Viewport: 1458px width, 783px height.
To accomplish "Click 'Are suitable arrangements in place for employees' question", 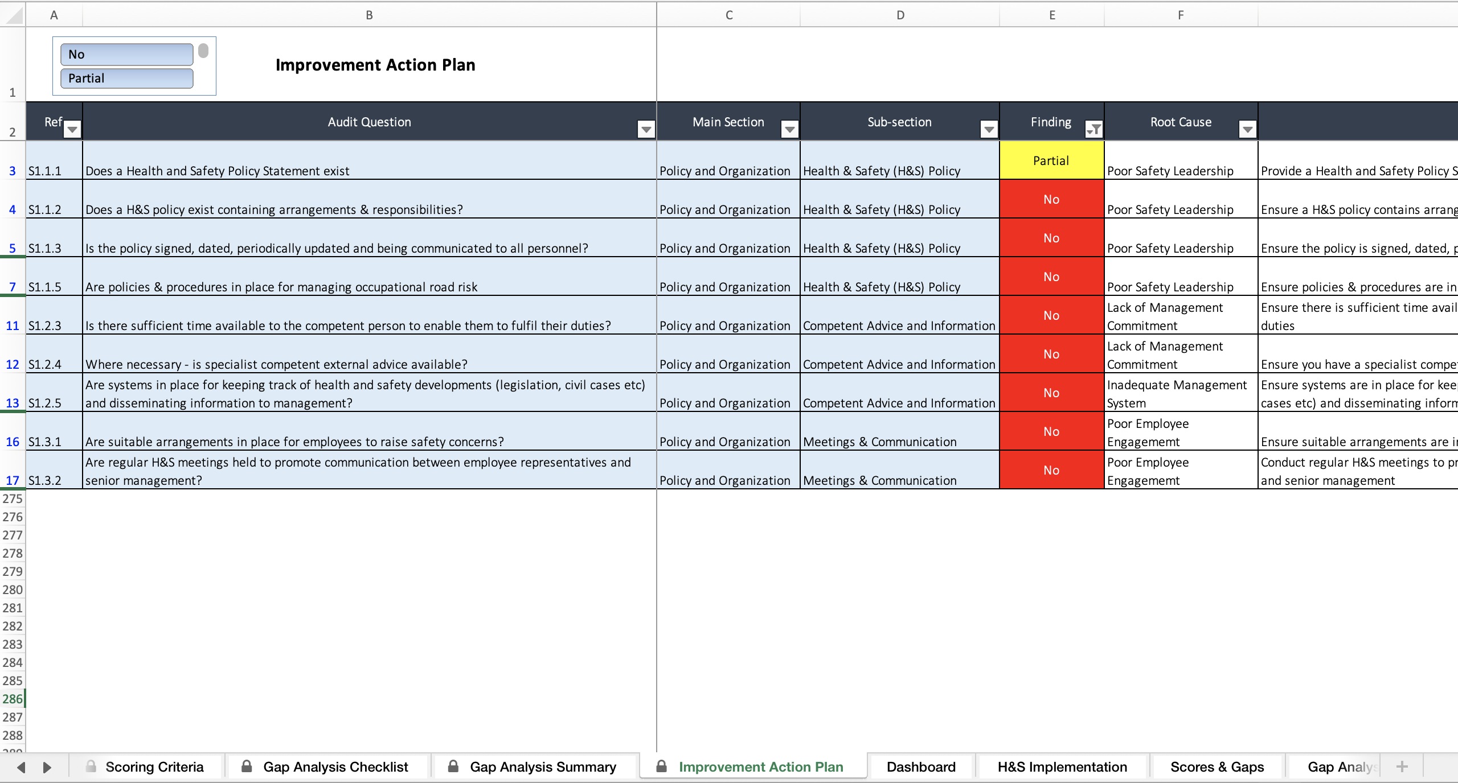I will 370,431.
